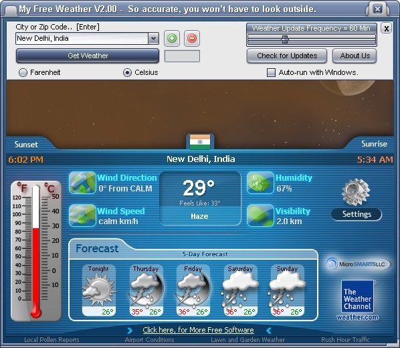400x348 pixels.
Task: Click the 29° current temperature
Action: point(199,188)
